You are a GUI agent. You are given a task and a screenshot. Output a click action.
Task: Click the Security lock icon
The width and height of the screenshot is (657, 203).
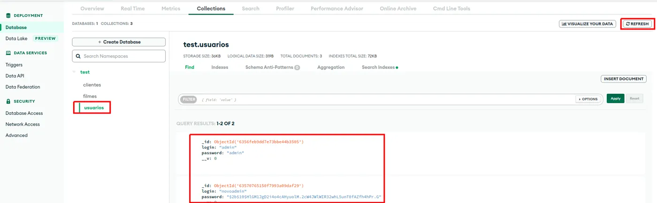(8, 101)
